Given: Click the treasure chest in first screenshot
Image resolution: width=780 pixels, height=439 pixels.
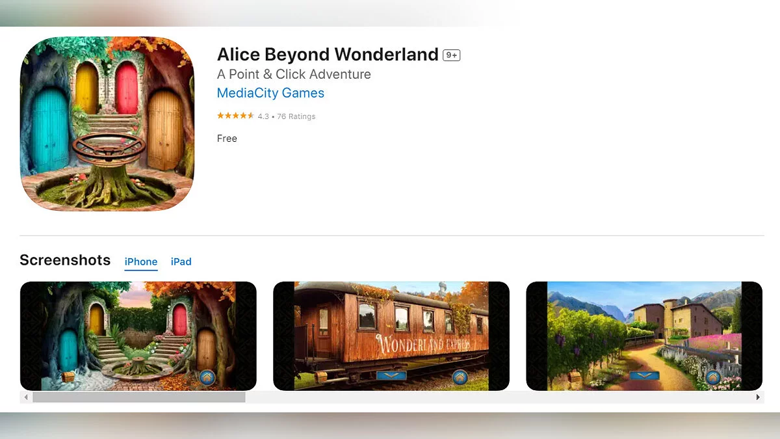Looking at the screenshot, I should (67, 377).
